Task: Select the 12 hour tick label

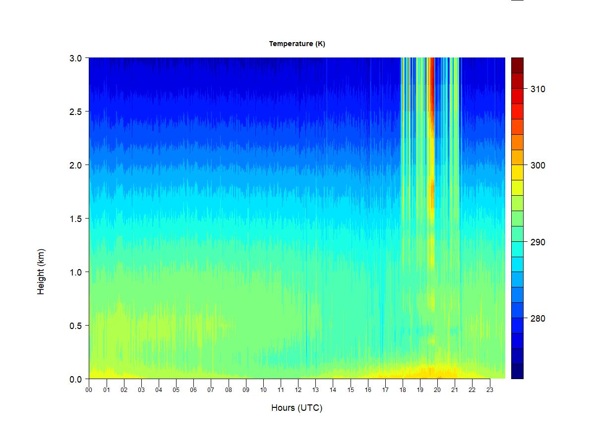Action: tap(298, 390)
